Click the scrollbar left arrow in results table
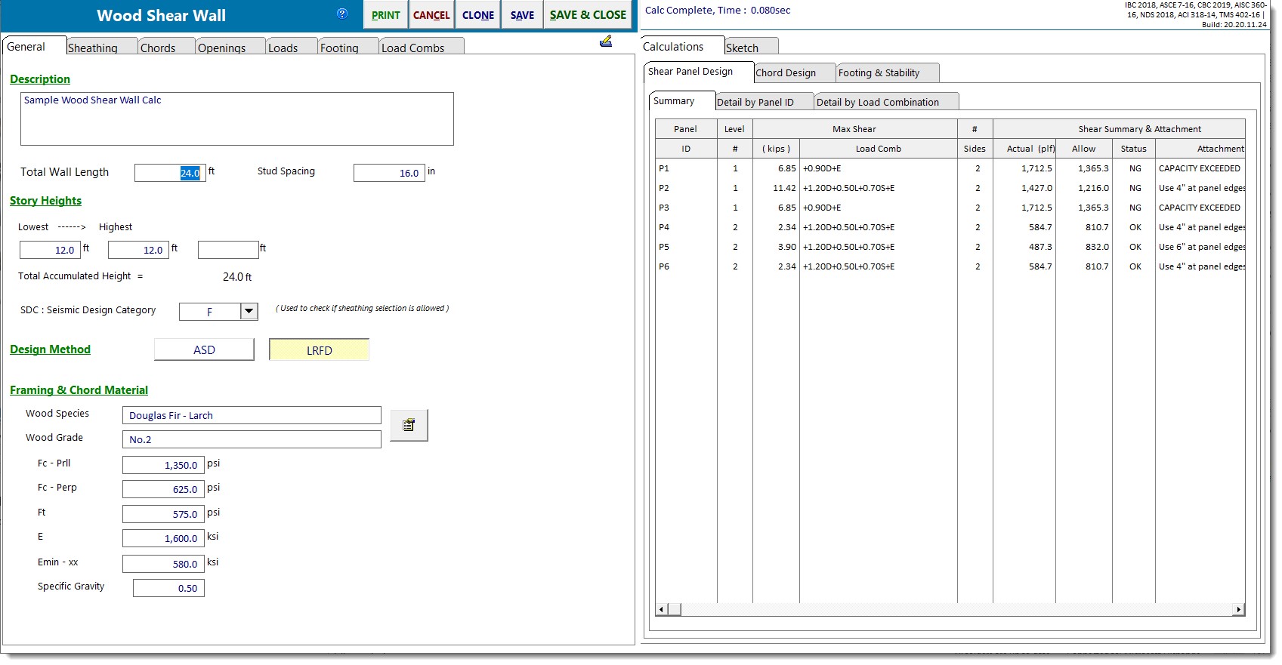1282x665 pixels. pyautogui.click(x=662, y=609)
